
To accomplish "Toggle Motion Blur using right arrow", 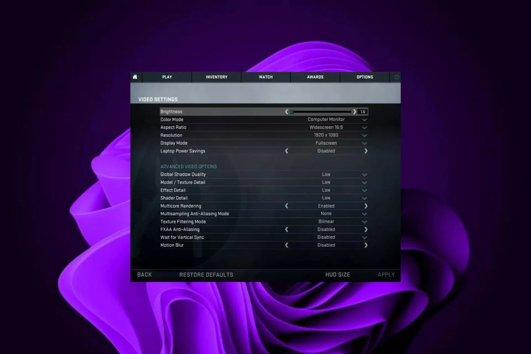I will click(366, 245).
